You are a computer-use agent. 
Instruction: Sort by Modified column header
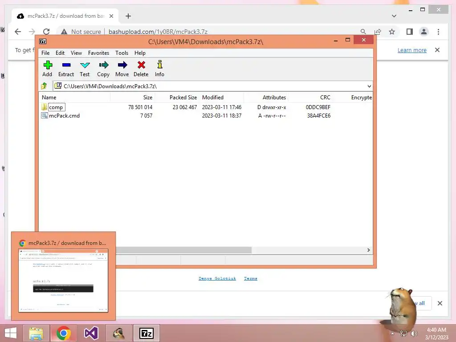click(x=222, y=98)
